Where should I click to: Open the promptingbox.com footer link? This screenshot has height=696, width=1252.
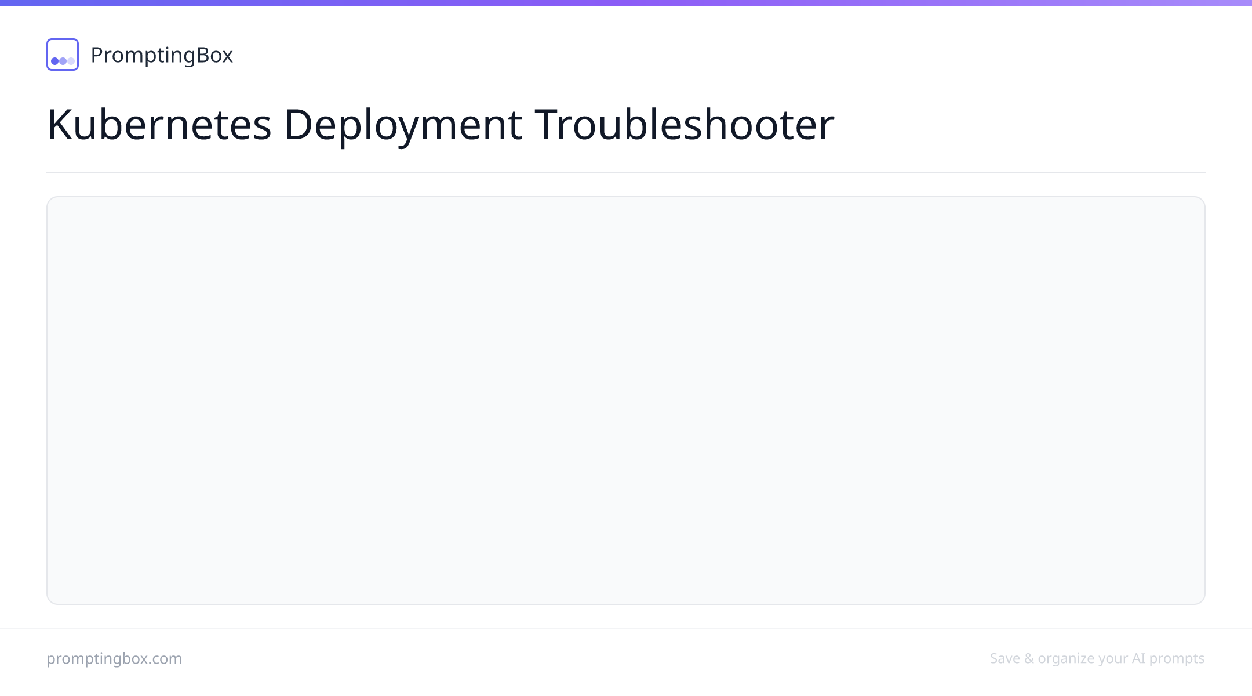pyautogui.click(x=114, y=658)
